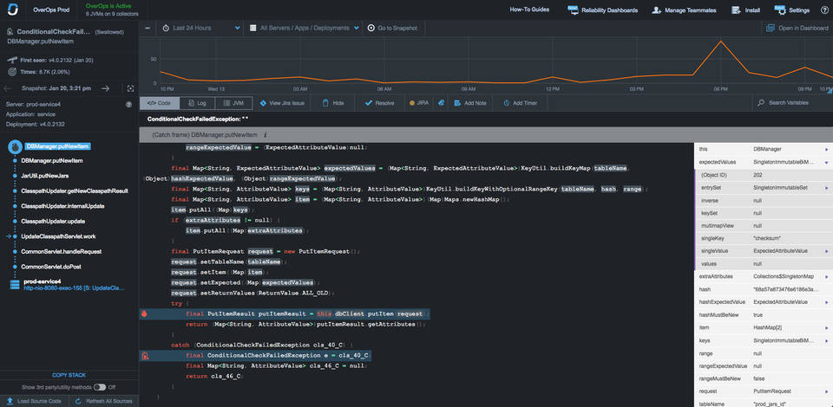Toggle Show 3rd party/utility methods switch

pyautogui.click(x=100, y=387)
